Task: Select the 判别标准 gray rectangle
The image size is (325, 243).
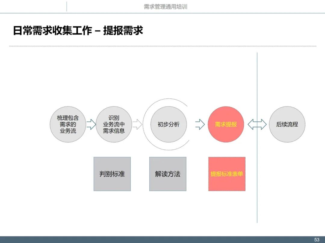Action: [112, 174]
